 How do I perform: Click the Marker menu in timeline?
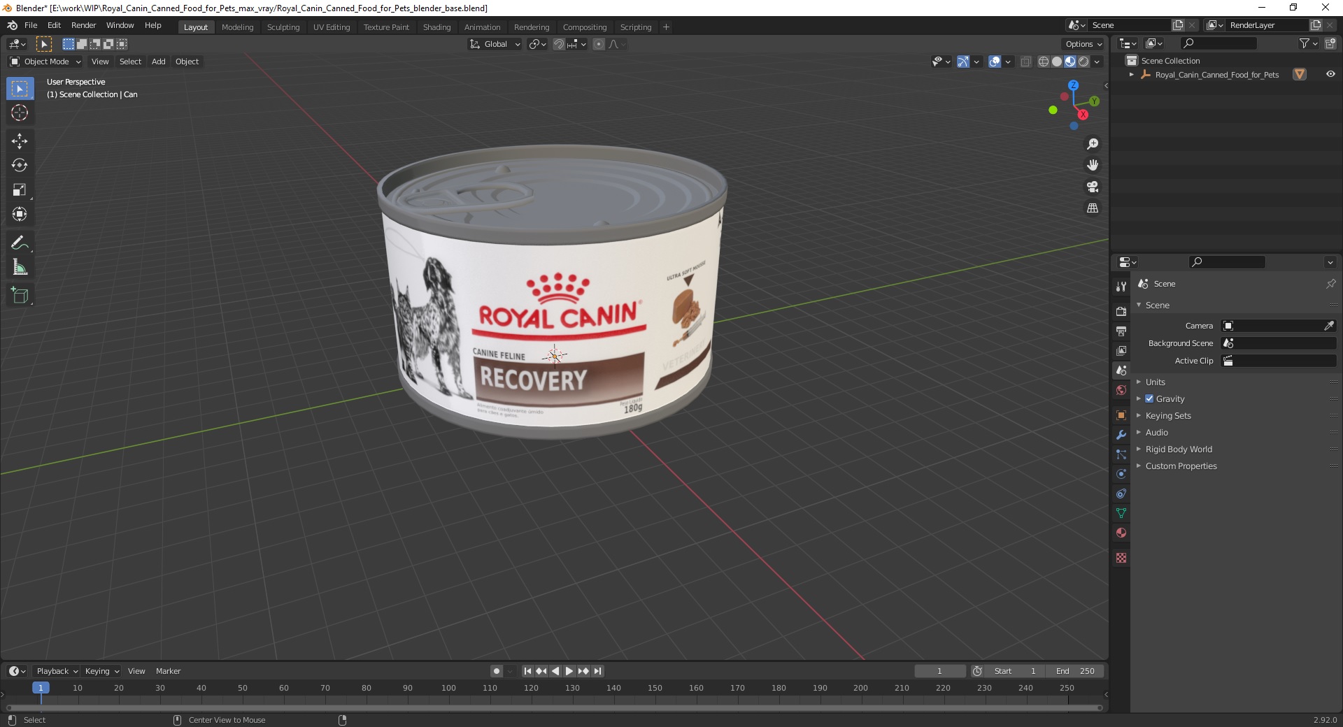pos(168,671)
